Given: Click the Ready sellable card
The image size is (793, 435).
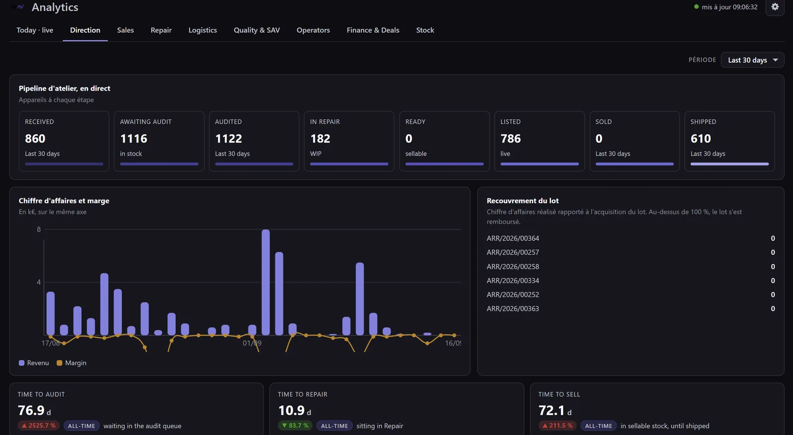Looking at the screenshot, I should [444, 141].
